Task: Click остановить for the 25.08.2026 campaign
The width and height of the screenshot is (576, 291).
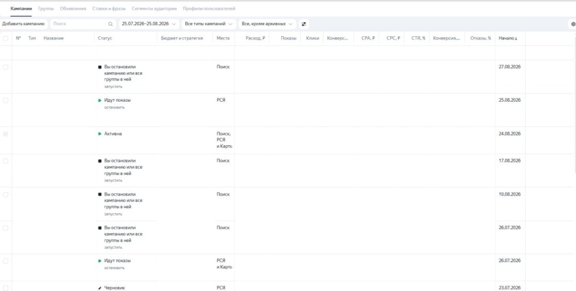Action: (114, 107)
